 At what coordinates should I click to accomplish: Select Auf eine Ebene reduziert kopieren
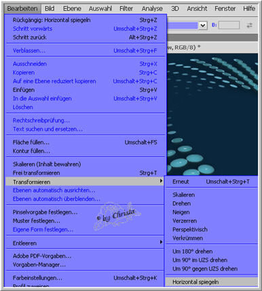coord(85,81)
